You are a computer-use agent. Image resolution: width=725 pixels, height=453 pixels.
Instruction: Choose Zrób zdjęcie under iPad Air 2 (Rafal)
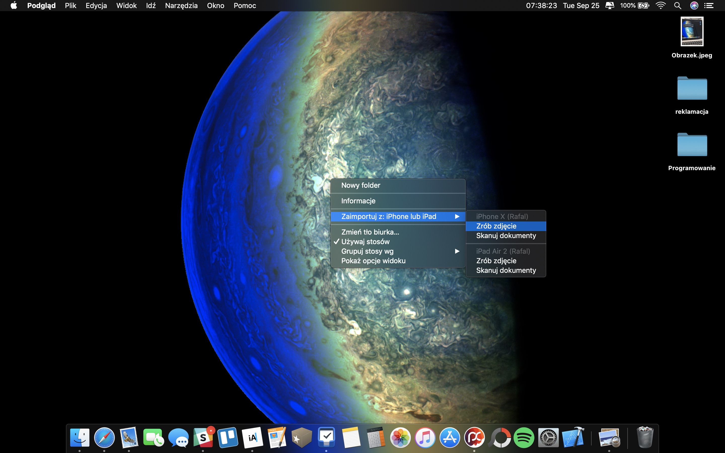(x=506, y=261)
